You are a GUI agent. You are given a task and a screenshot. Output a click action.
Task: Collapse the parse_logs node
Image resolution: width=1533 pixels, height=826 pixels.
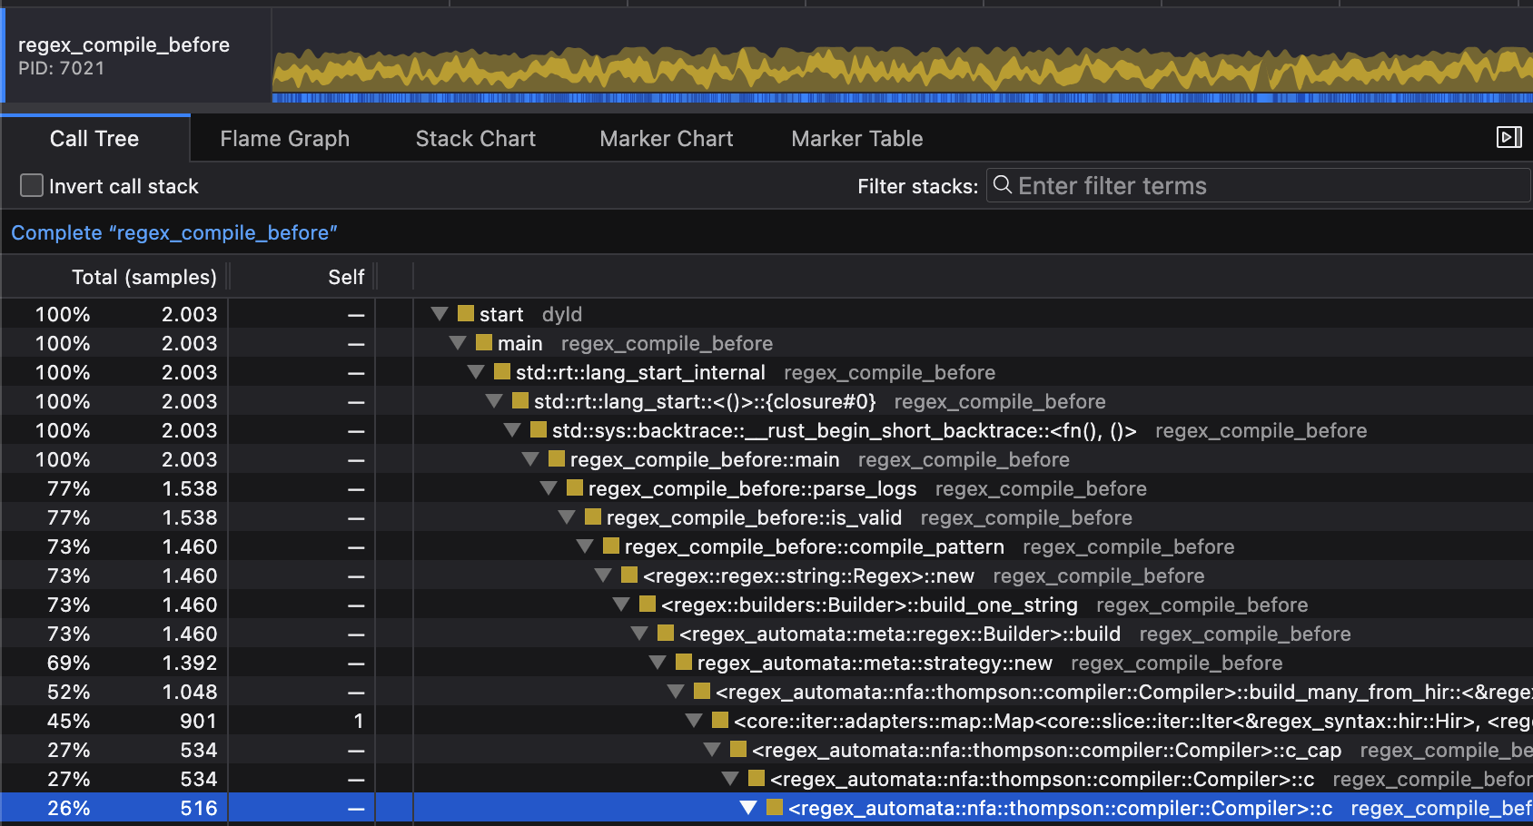pyautogui.click(x=549, y=487)
